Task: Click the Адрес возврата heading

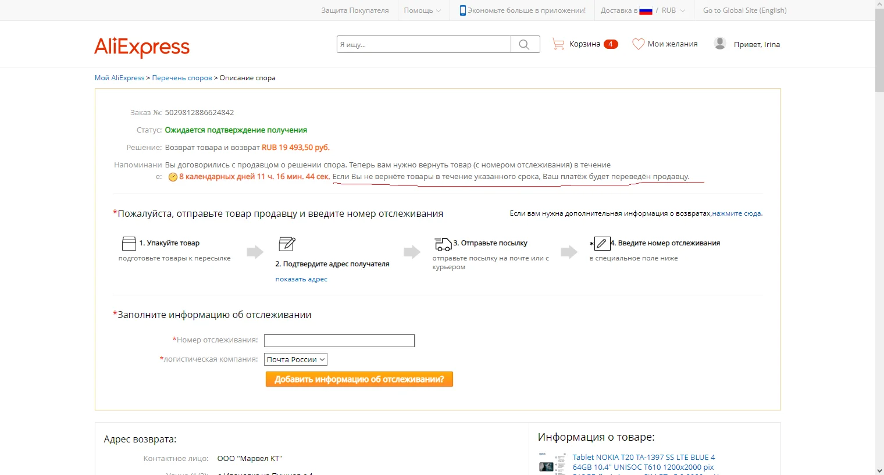Action: (x=140, y=440)
